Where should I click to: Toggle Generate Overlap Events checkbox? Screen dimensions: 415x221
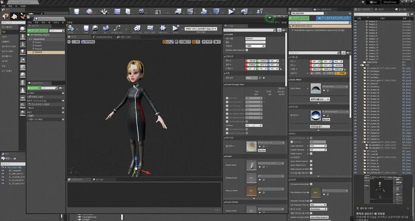point(311,201)
